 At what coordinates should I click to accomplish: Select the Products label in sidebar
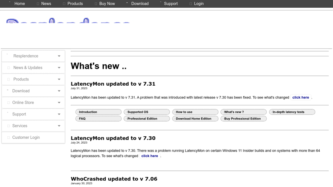pyautogui.click(x=21, y=79)
